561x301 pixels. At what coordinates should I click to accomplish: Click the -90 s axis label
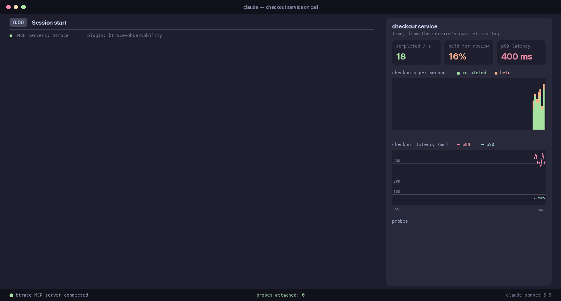coord(397,210)
